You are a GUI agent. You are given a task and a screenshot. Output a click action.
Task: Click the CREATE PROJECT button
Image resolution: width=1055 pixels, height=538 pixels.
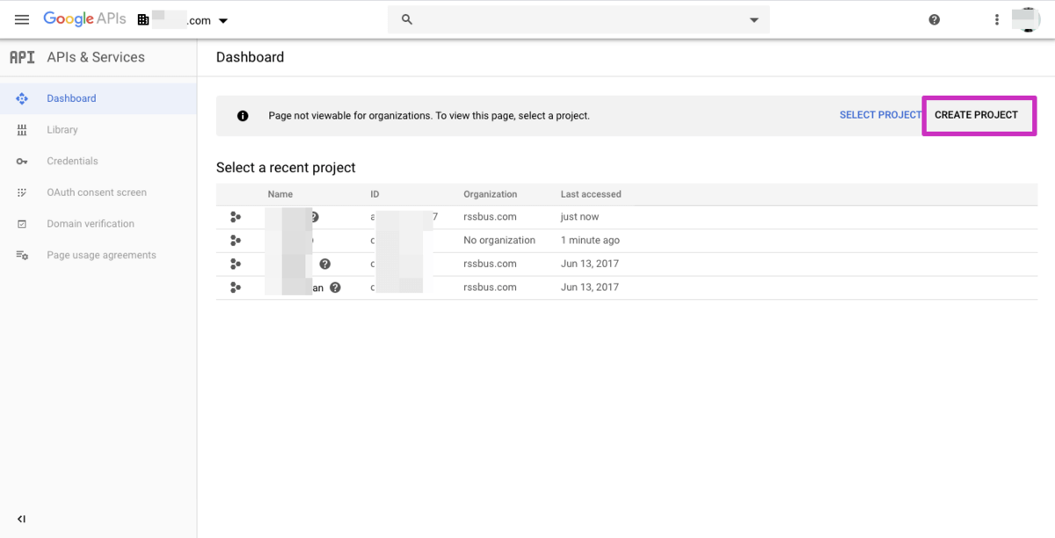(x=976, y=115)
